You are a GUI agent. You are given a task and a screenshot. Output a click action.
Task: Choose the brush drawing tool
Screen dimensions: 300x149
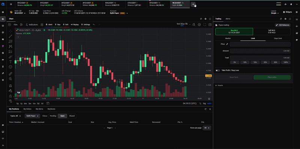[x=10, y=57]
